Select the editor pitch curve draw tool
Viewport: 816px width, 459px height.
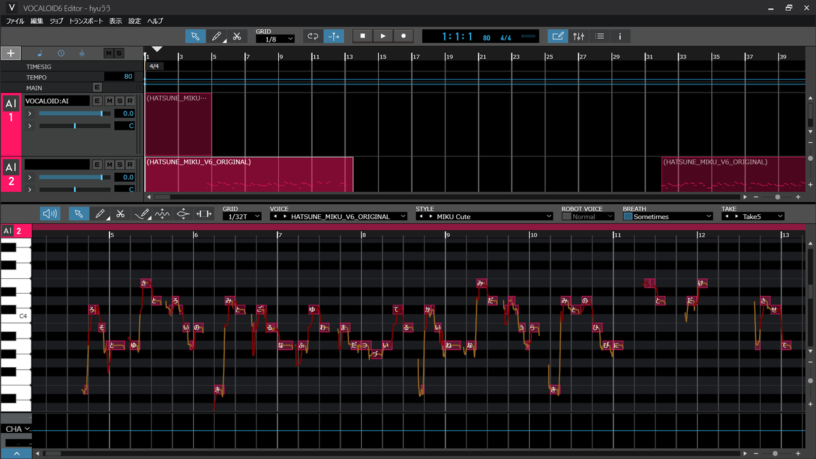tap(142, 214)
